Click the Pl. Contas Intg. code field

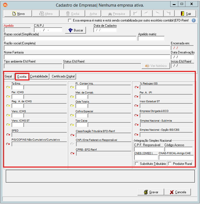click(81, 87)
